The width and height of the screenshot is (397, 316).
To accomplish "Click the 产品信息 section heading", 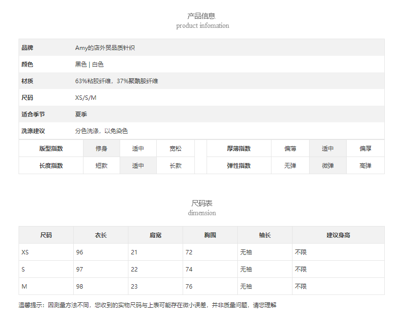I will [202, 16].
